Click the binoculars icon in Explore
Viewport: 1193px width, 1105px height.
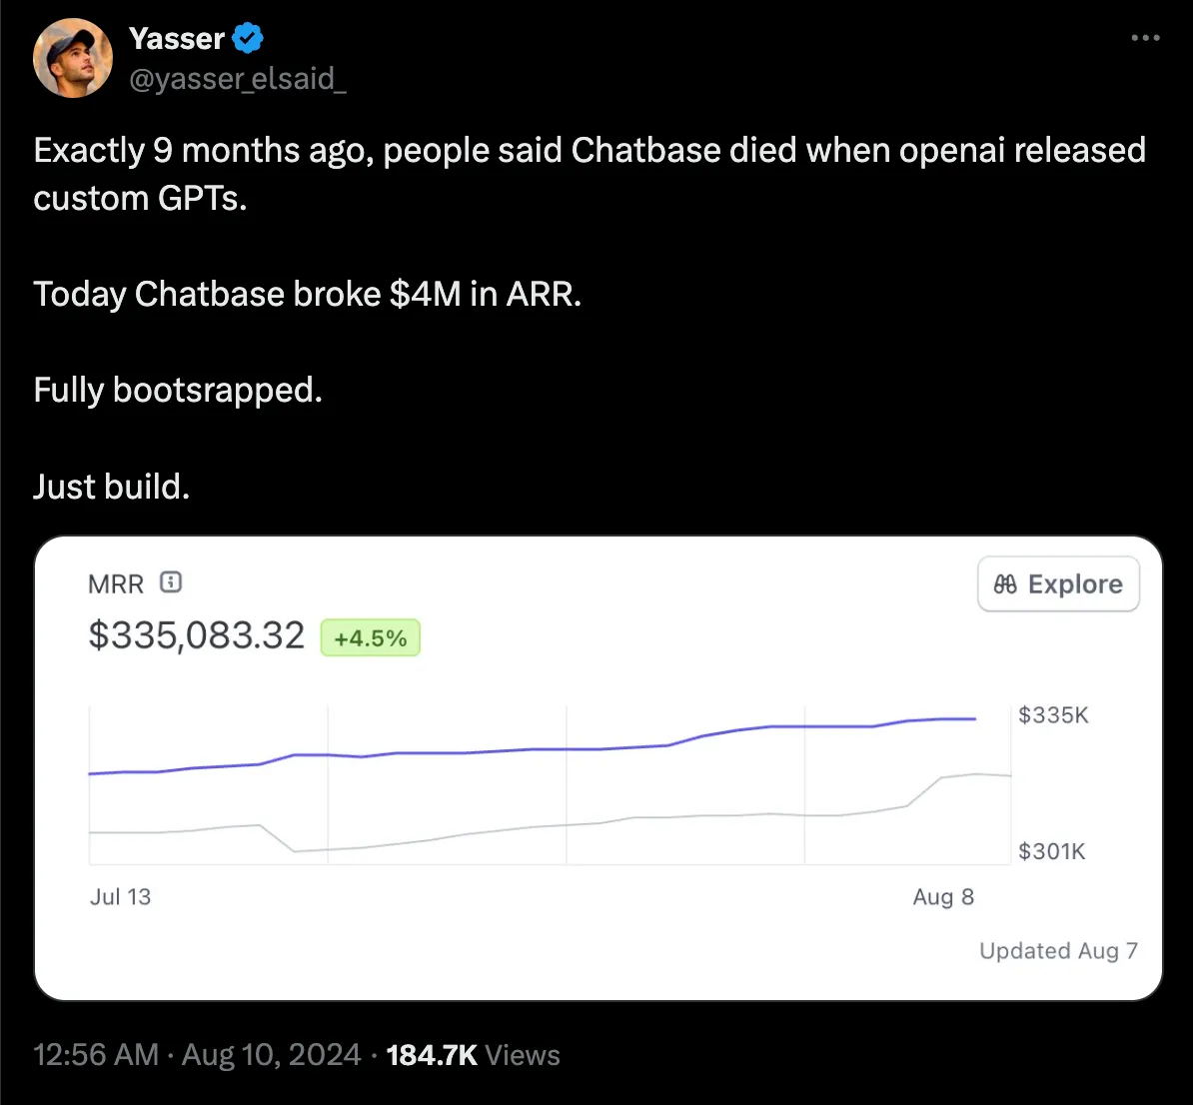1005,584
